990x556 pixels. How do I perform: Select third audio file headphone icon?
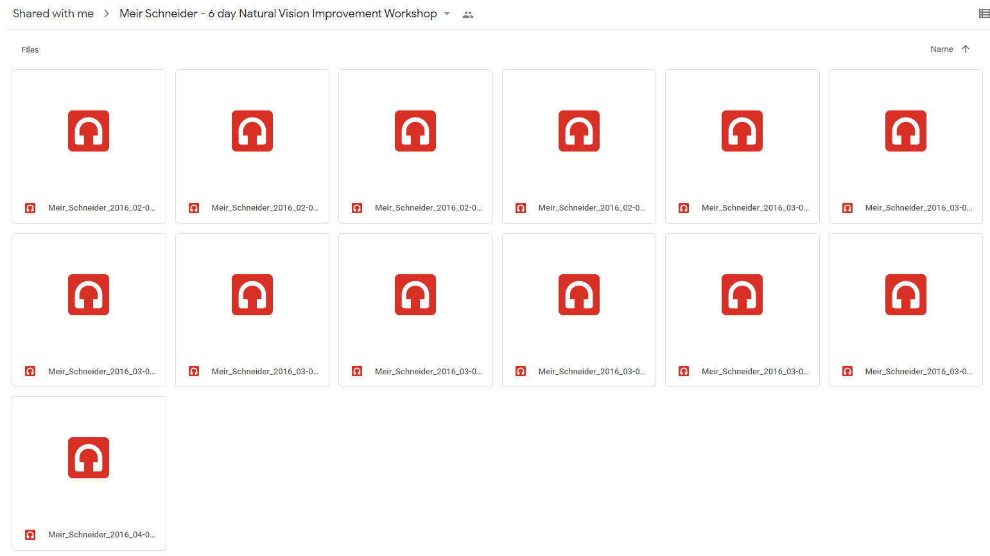pos(415,131)
